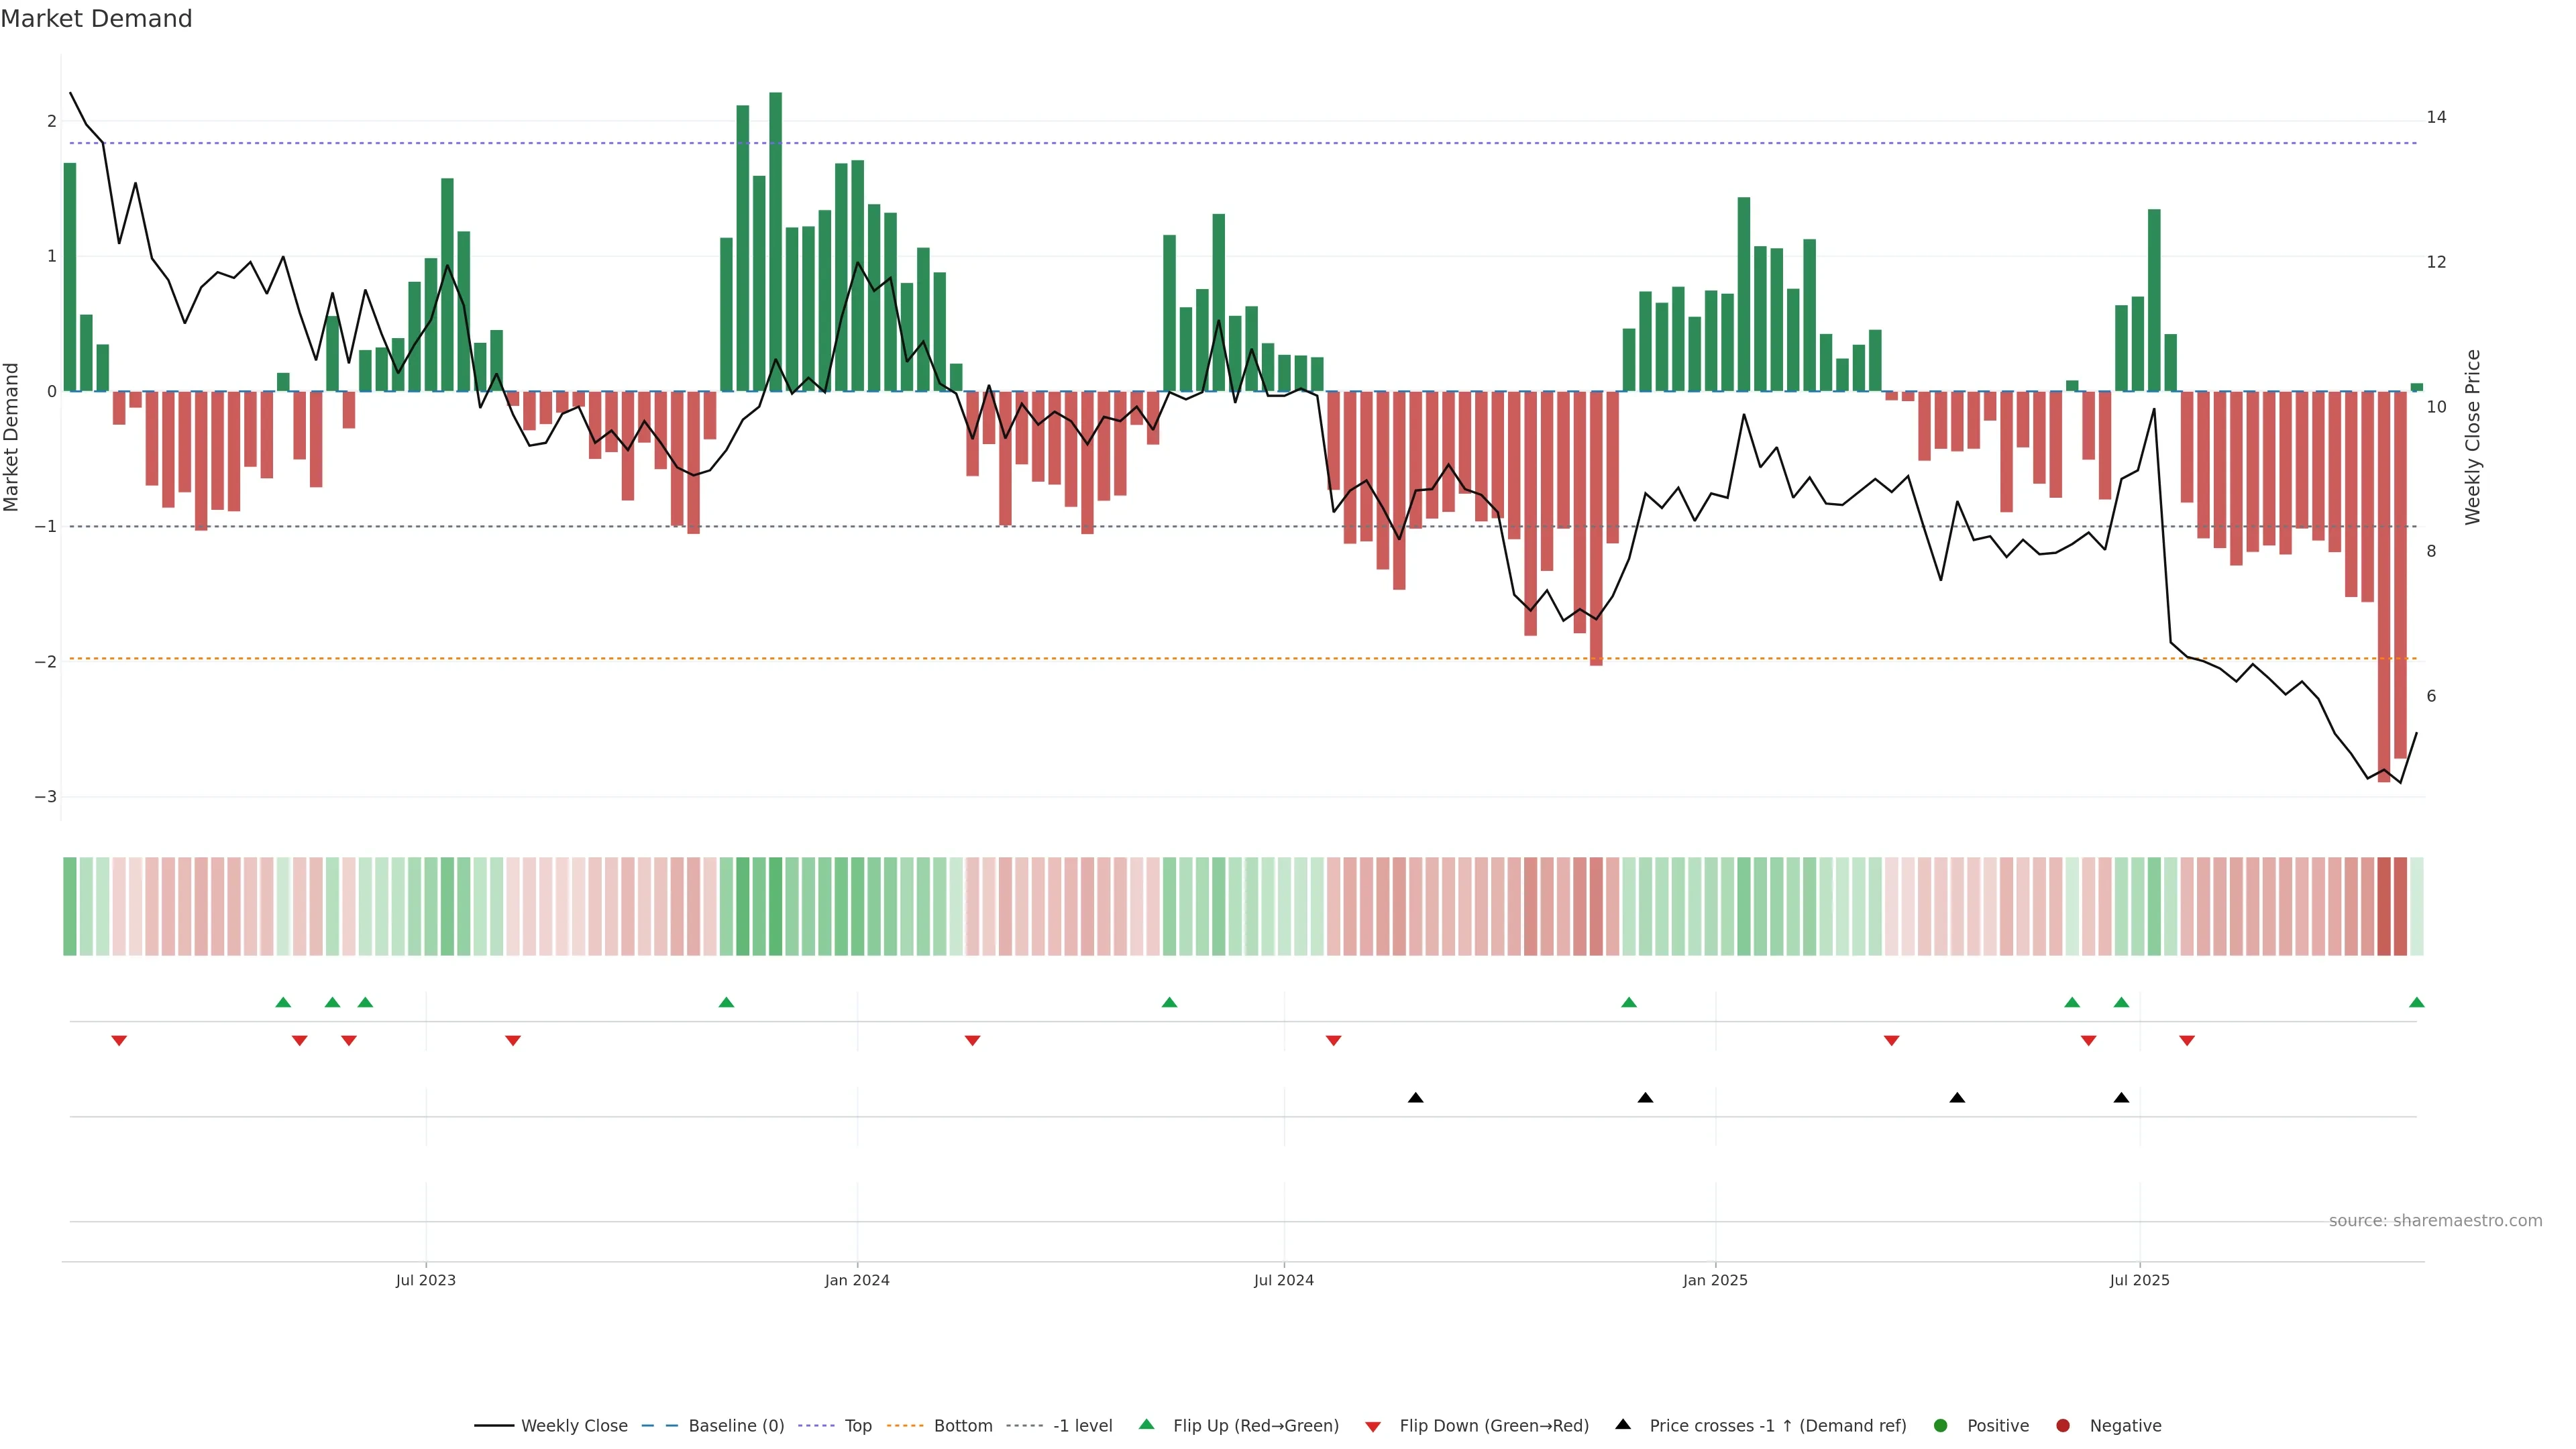The image size is (2576, 1449).
Task: Click the leftmost red flip-down marker
Action: pyautogui.click(x=119, y=1041)
